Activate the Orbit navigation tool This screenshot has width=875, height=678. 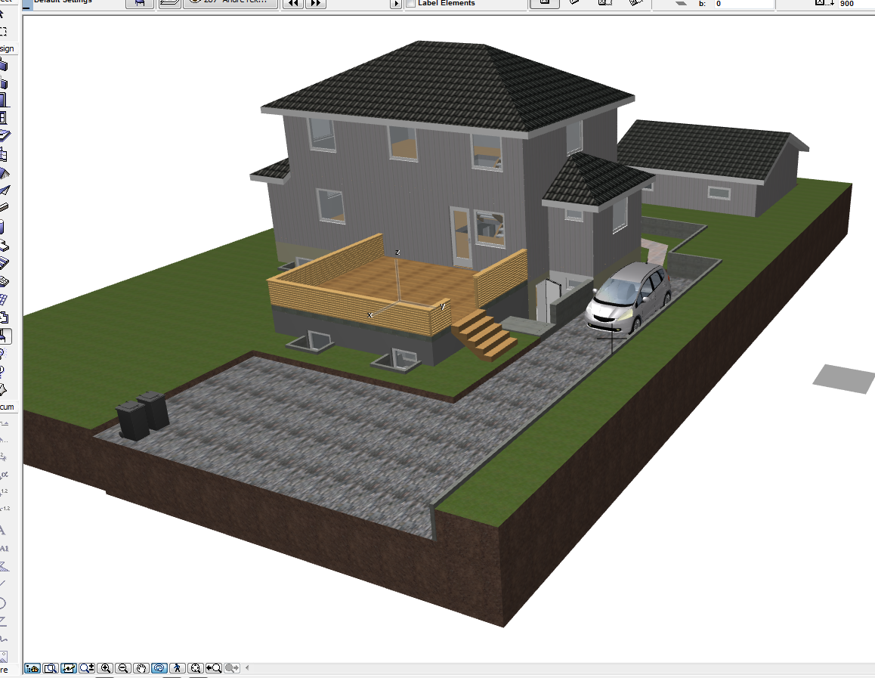tap(159, 668)
